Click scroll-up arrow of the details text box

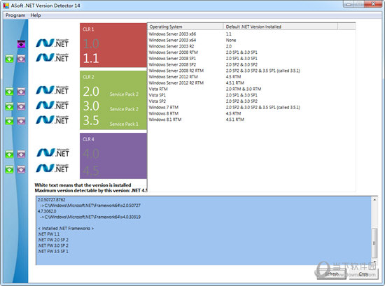(374, 200)
